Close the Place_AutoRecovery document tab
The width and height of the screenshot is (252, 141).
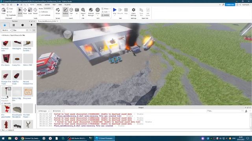58,21
